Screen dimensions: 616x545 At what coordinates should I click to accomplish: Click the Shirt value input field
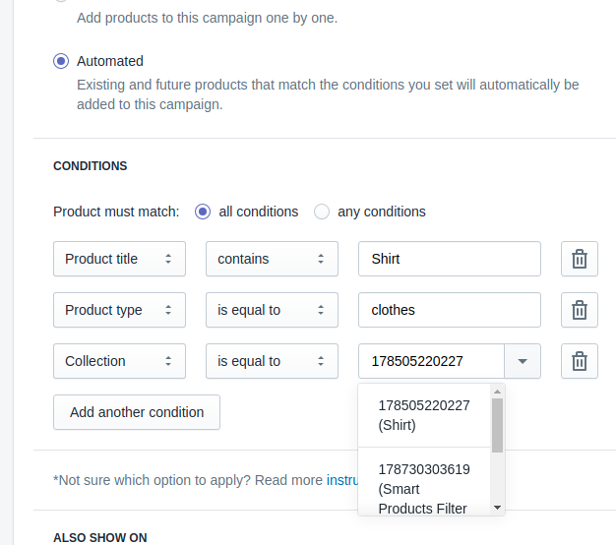(x=450, y=259)
